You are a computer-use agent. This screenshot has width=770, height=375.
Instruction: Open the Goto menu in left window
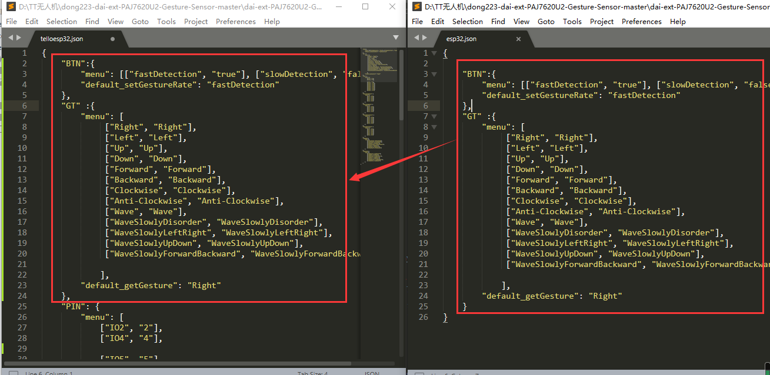click(140, 21)
